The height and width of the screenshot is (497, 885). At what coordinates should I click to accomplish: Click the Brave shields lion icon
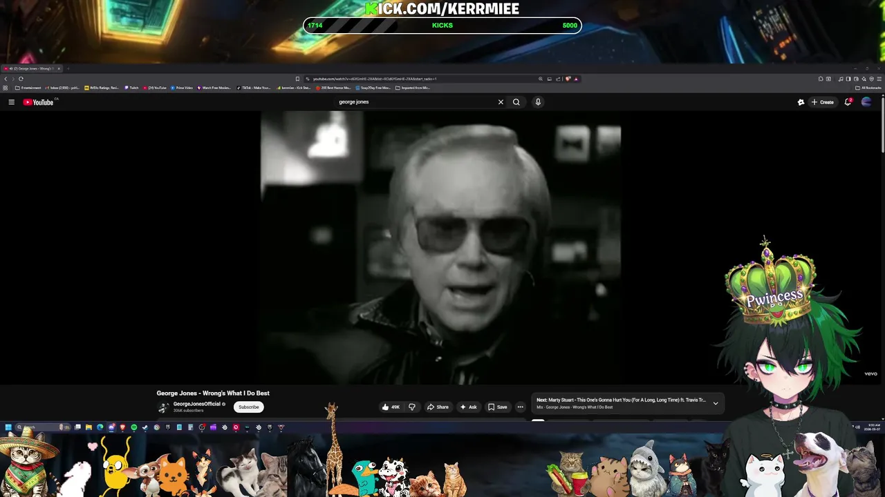[568, 79]
